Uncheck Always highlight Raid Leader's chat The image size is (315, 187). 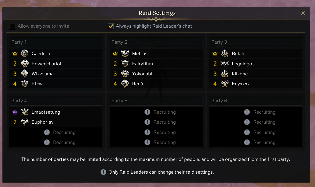tap(111, 26)
